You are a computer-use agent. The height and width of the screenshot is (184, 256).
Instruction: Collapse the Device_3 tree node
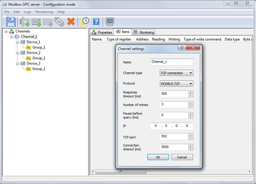[17, 63]
